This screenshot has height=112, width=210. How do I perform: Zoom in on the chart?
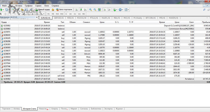tap(90, 10)
